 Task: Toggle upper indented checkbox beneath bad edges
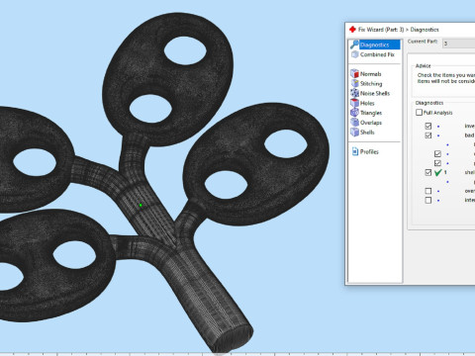pyautogui.click(x=437, y=153)
